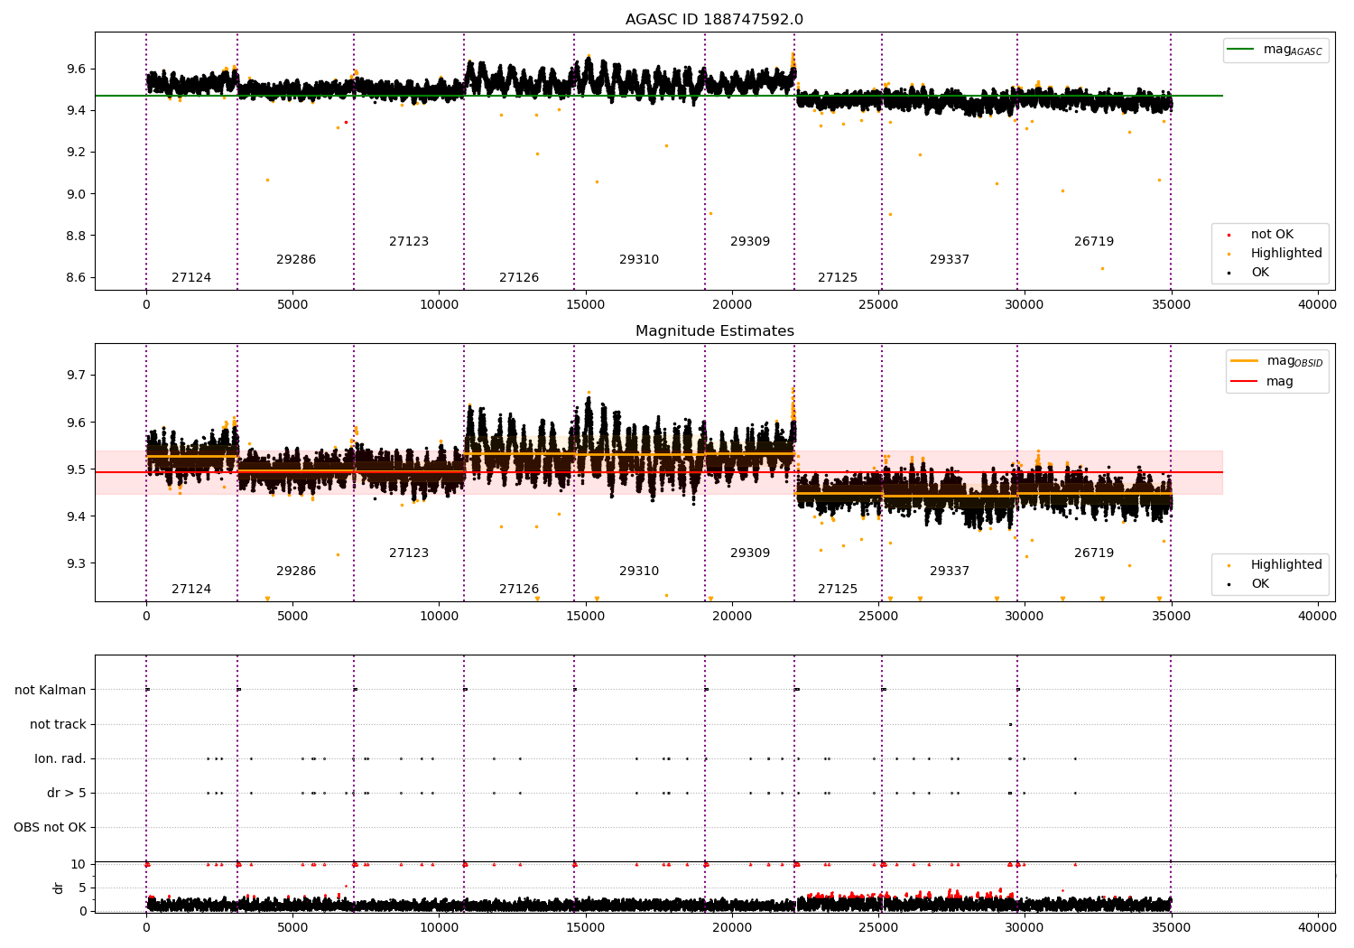Click OBSID label 29309 in top plot
This screenshot has width=1354, height=948.
pyautogui.click(x=750, y=242)
